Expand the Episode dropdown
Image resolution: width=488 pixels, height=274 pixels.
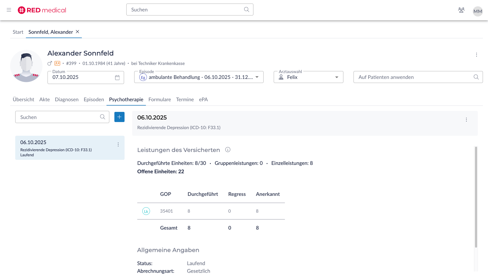pyautogui.click(x=257, y=77)
